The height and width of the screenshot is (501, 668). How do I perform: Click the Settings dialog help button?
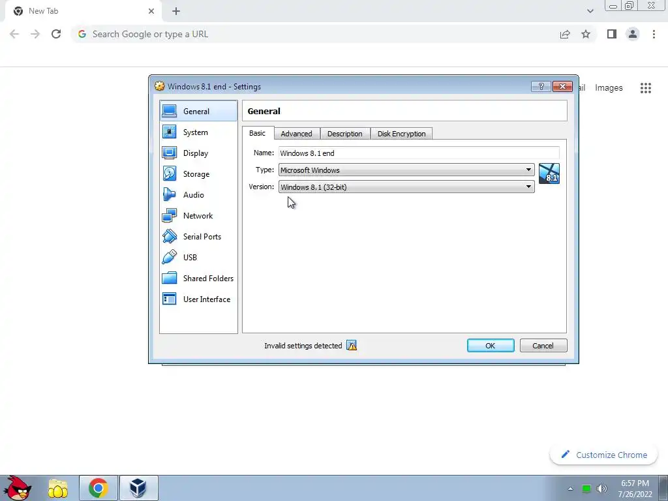point(541,87)
